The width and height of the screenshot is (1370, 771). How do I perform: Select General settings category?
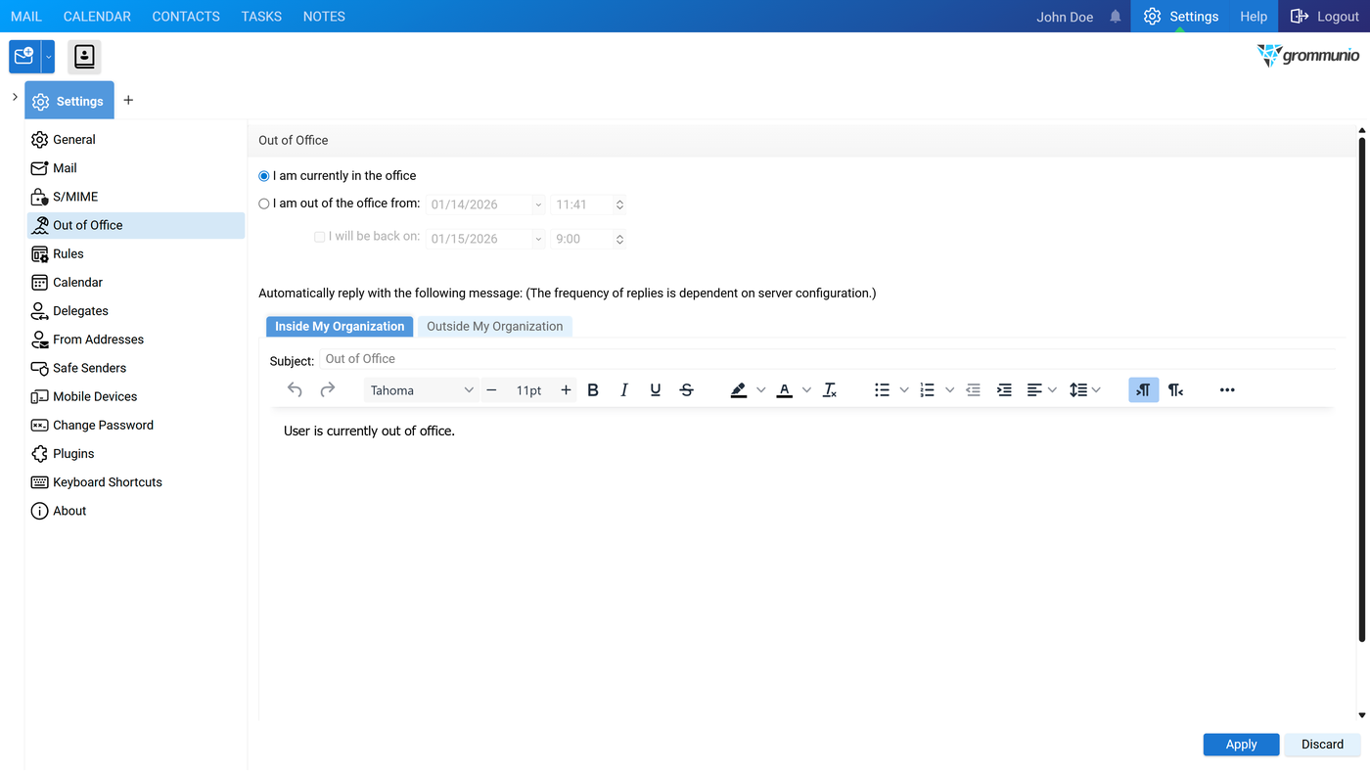tap(136, 140)
